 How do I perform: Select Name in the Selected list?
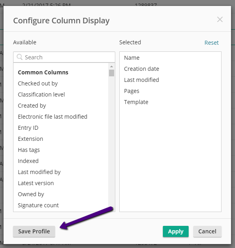click(132, 58)
